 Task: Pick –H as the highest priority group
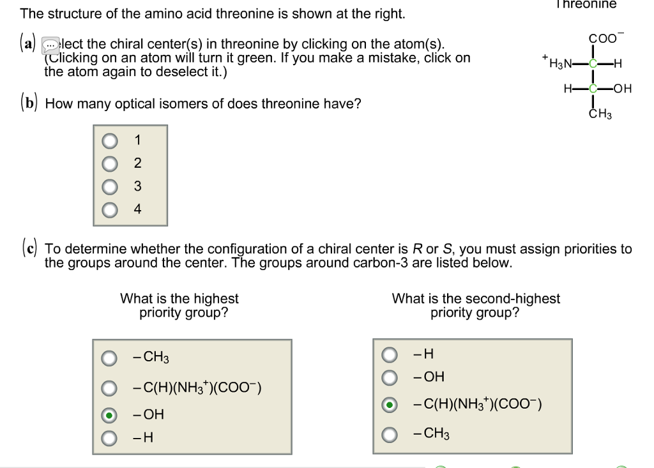coord(109,439)
